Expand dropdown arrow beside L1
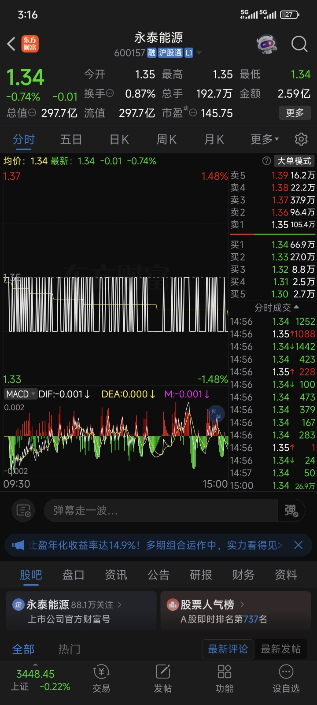Viewport: 317px width, 705px height. coord(199,53)
